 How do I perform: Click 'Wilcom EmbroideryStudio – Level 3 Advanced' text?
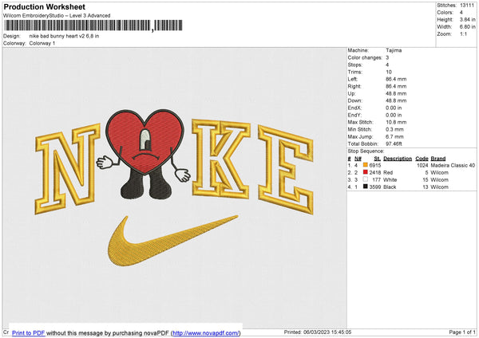(57, 16)
